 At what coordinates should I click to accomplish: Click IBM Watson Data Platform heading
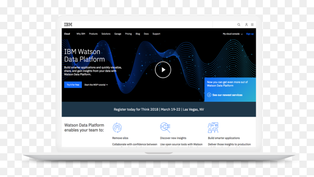(84, 55)
